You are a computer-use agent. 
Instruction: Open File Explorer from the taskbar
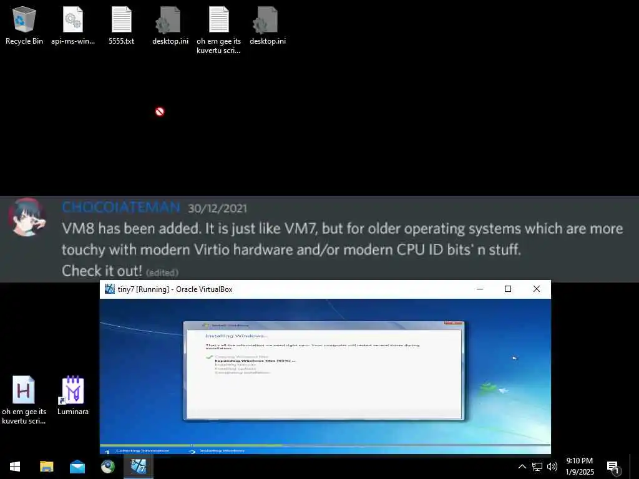(x=46, y=467)
